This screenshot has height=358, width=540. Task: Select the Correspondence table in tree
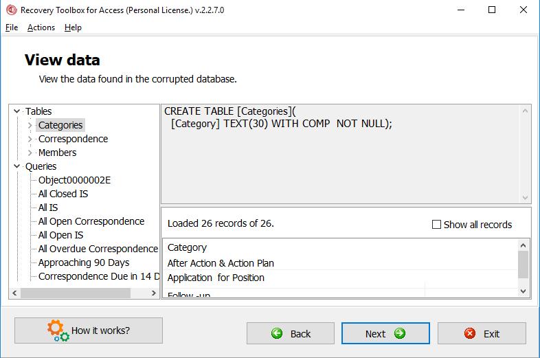click(x=73, y=139)
